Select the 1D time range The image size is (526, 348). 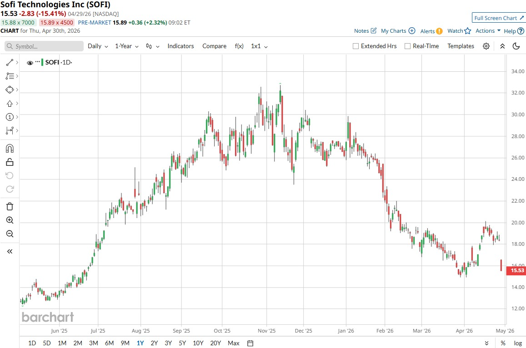click(32, 343)
